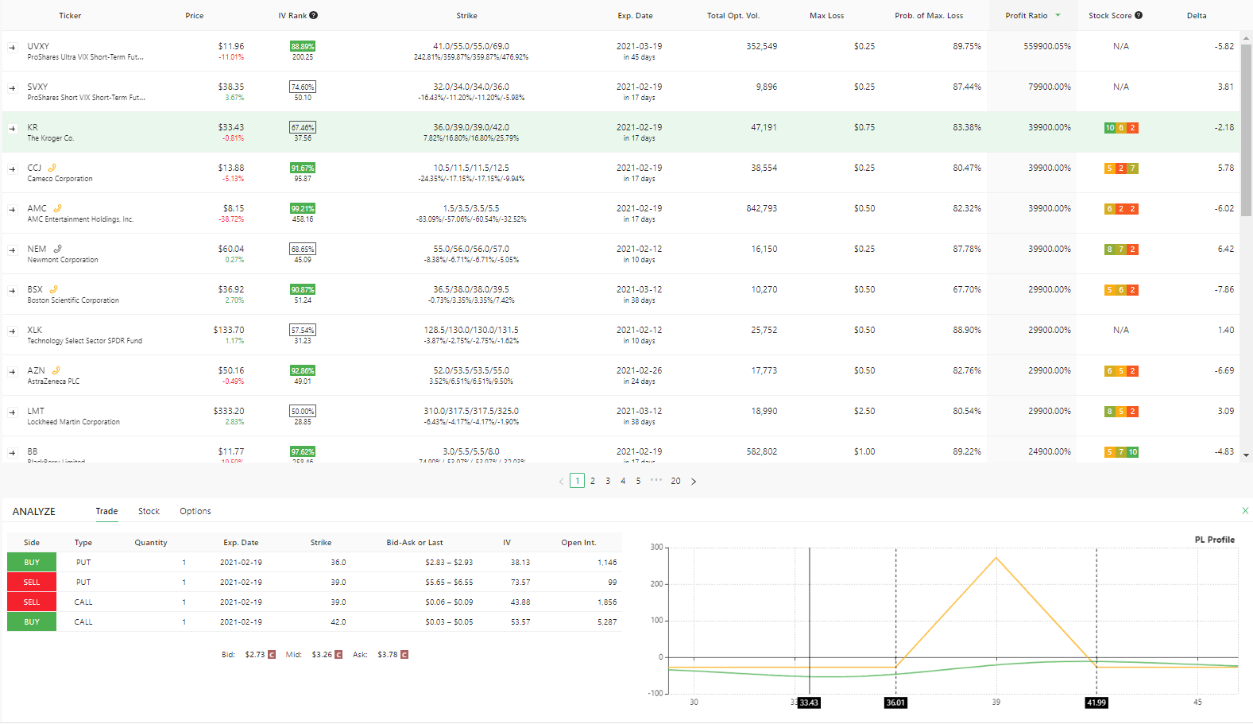The image size is (1253, 724).
Task: Click the phone icon beside AMC ticker
Action: click(57, 208)
